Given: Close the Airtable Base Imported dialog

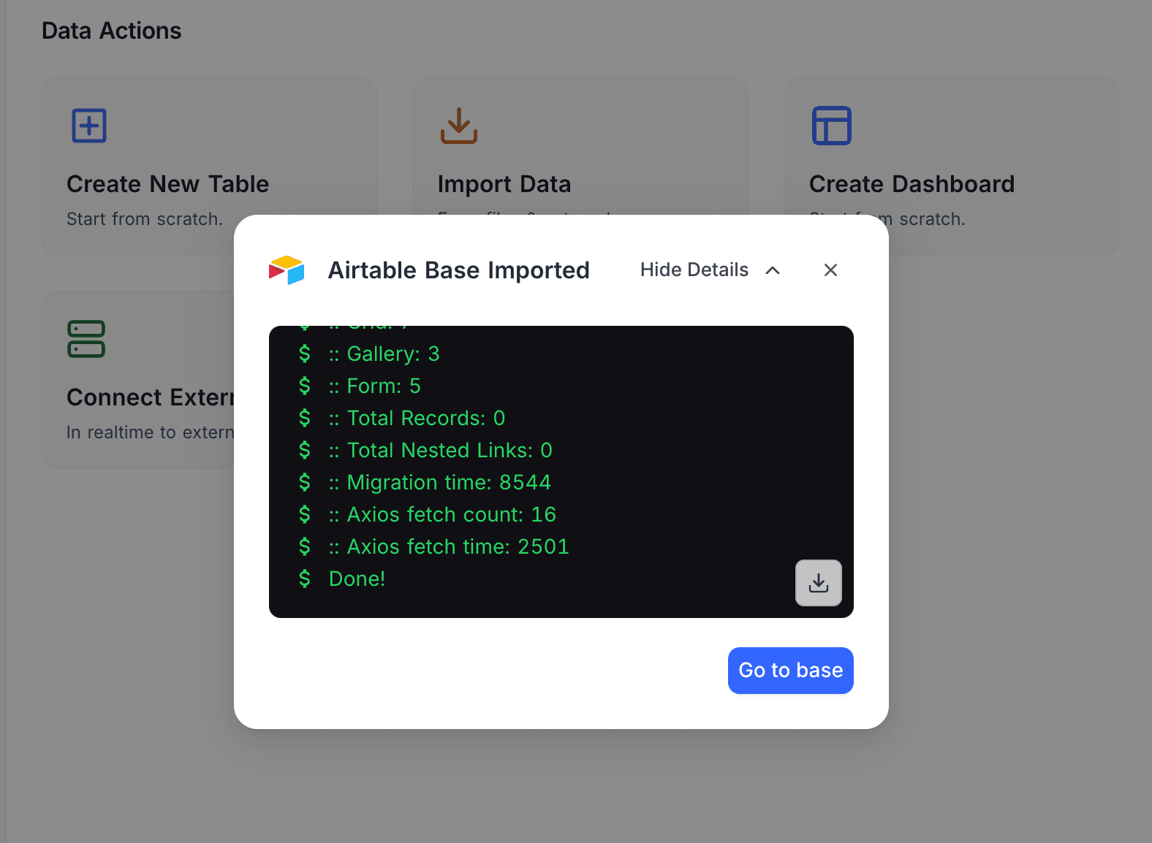Looking at the screenshot, I should (x=830, y=270).
